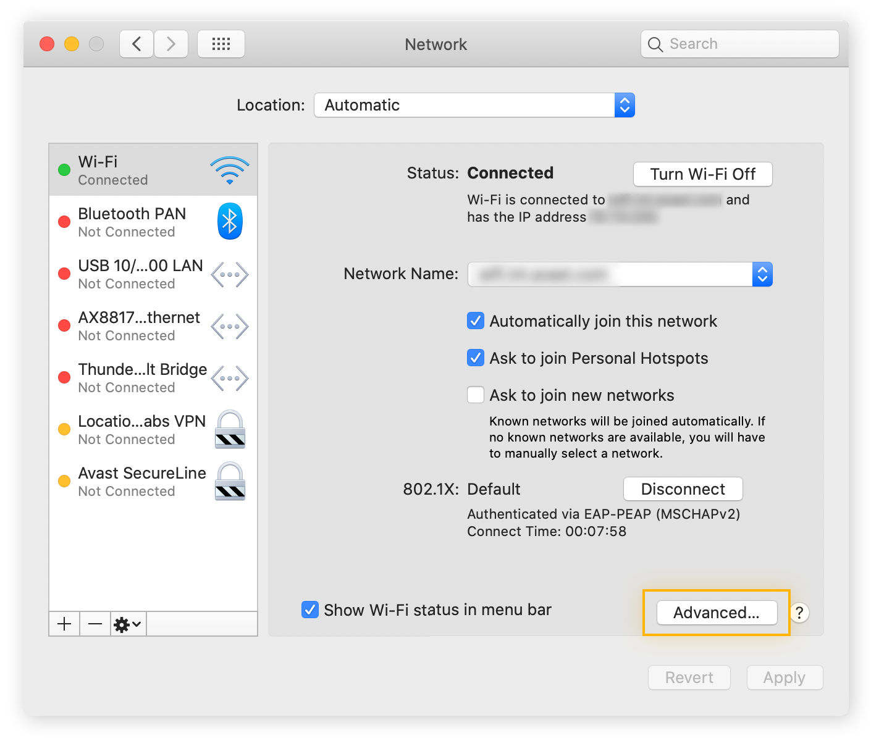Click the Avast SecureLine VPN lock icon
Screen dimensions: 871x738
coord(229,481)
